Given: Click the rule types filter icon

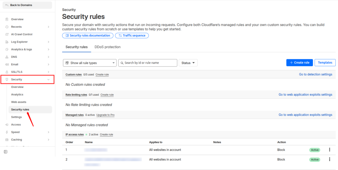Looking at the screenshot, I should point(67,63).
